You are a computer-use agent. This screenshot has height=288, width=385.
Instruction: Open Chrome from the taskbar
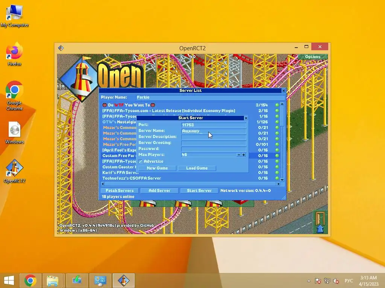click(x=30, y=280)
